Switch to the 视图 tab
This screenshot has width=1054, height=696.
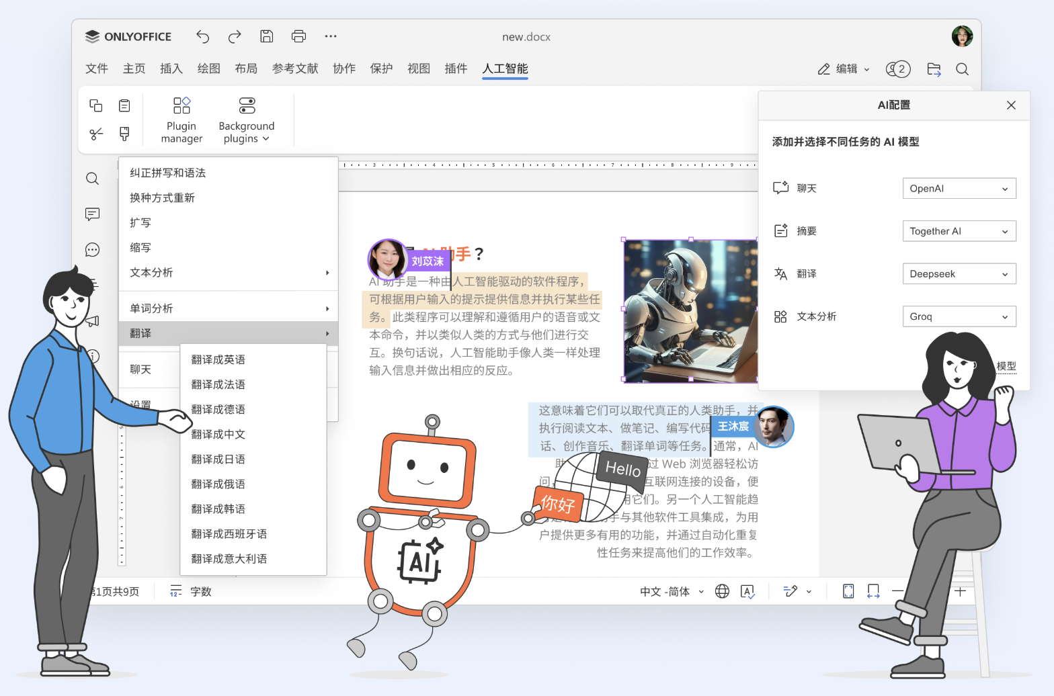click(419, 69)
